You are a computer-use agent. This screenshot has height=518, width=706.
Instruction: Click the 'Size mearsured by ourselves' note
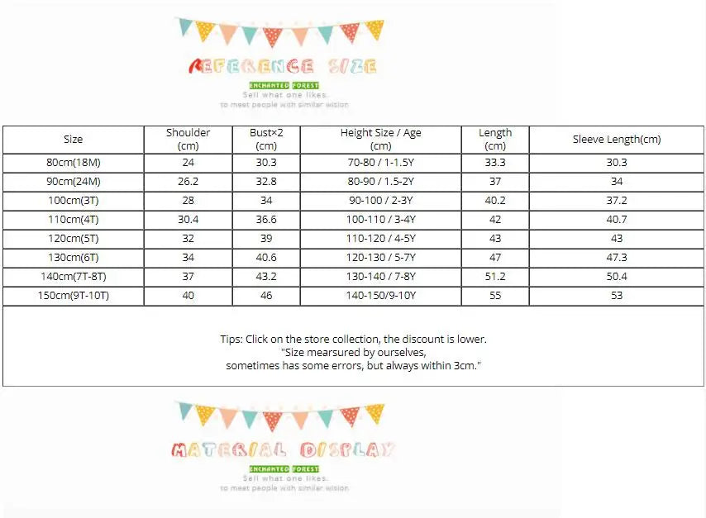click(x=353, y=352)
